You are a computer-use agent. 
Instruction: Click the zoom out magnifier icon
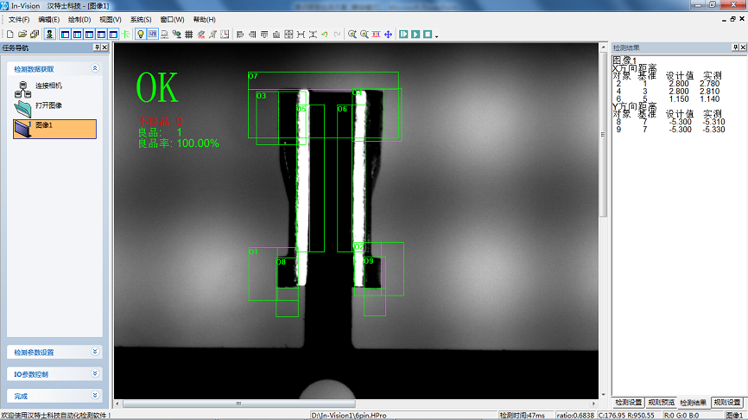click(x=364, y=35)
